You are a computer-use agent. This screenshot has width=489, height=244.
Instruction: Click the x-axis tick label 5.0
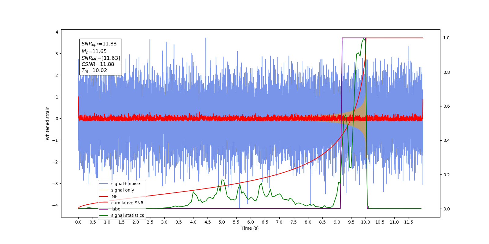pos(222,222)
